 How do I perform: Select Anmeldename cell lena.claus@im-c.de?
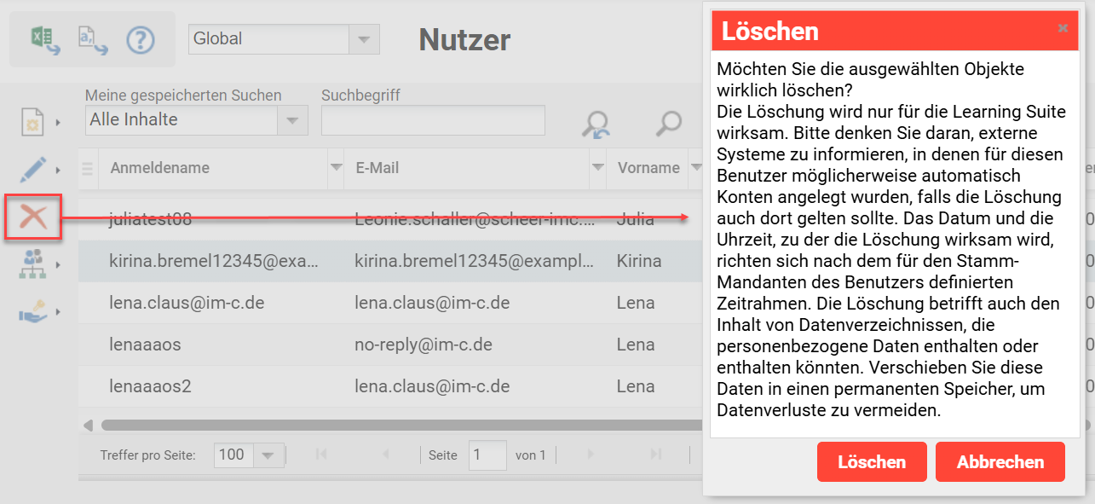pyautogui.click(x=187, y=303)
